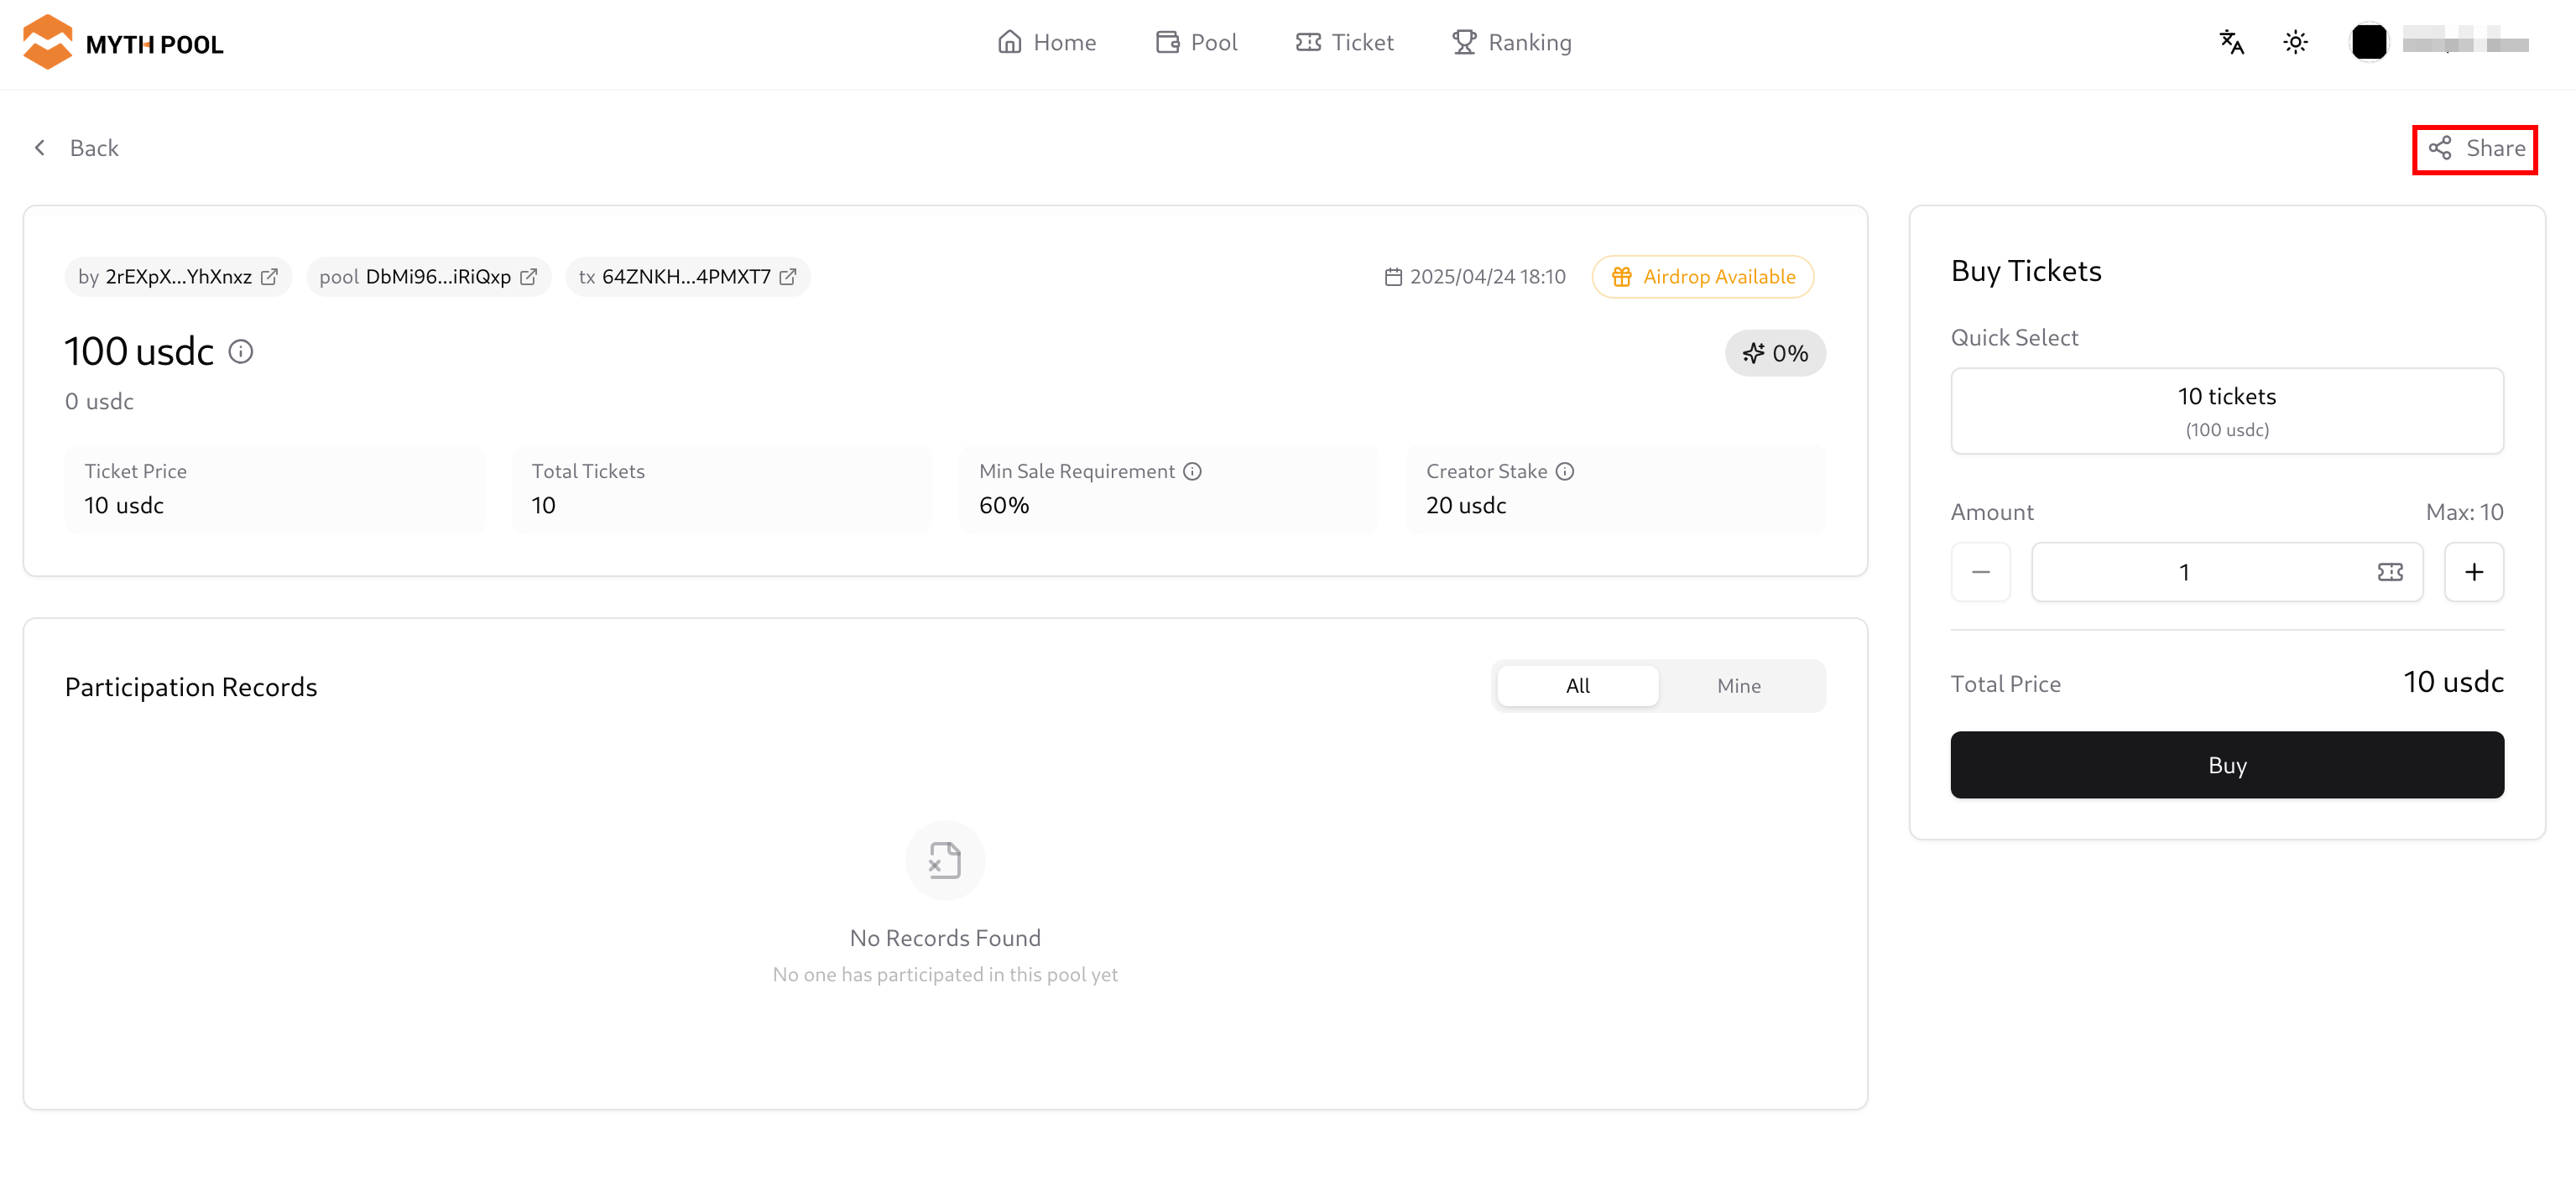Toggle the light/dark theme sun icon
The height and width of the screenshot is (1196, 2576).
[2296, 42]
